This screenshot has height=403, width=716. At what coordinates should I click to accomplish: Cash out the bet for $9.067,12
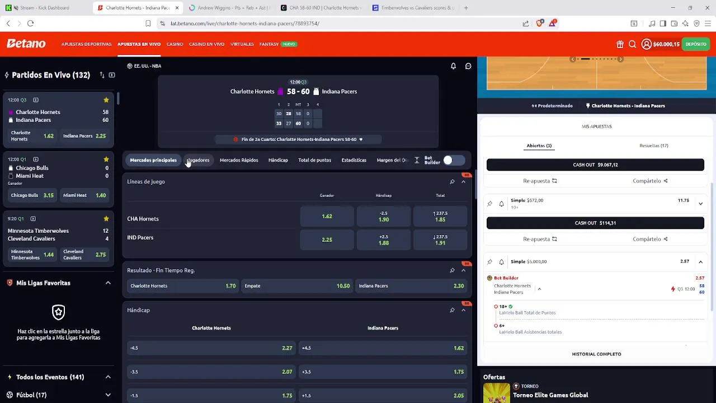pyautogui.click(x=595, y=165)
